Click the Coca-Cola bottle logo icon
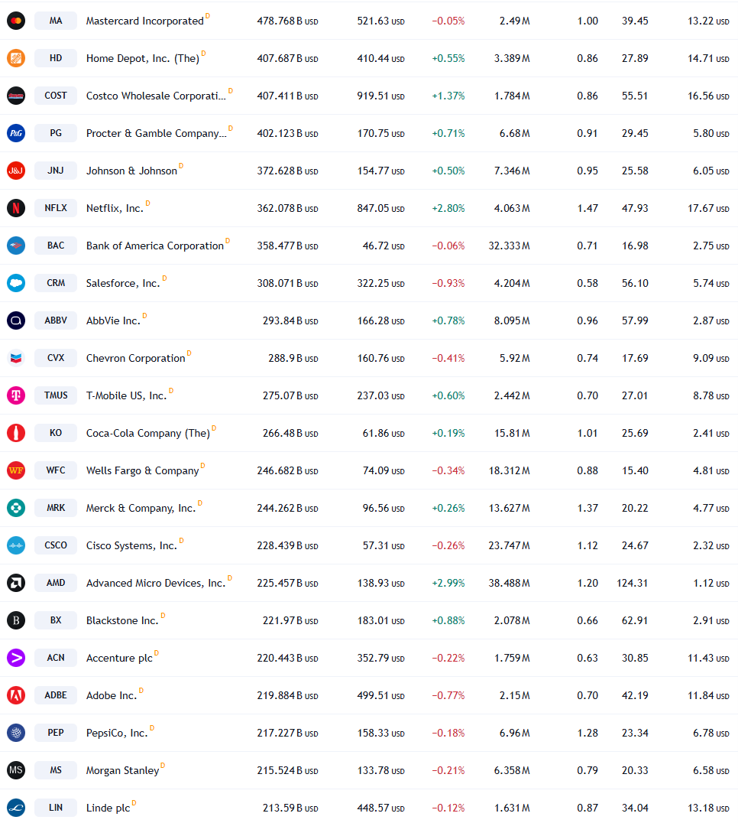The height and width of the screenshot is (823, 738). [x=16, y=433]
